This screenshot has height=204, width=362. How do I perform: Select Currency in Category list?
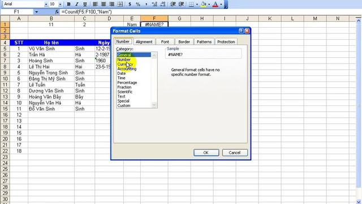134,64
